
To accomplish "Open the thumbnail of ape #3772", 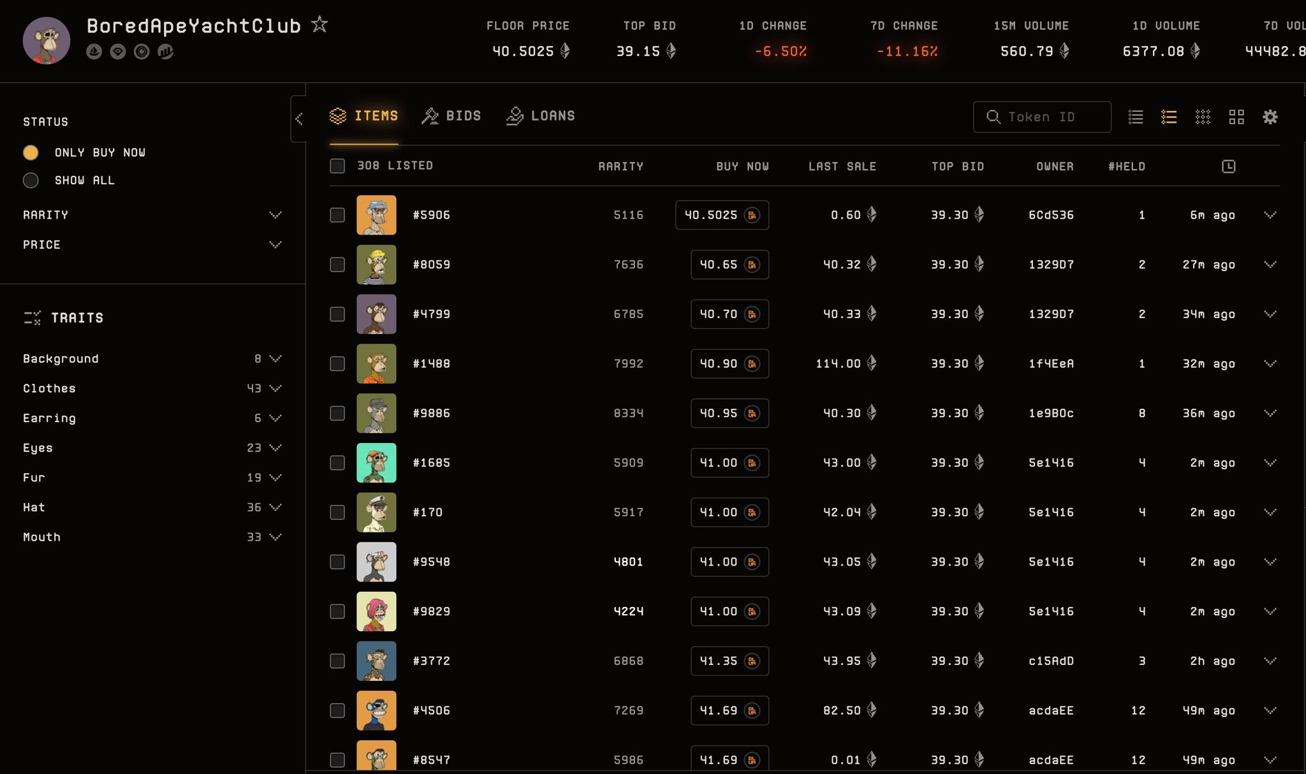I will [376, 661].
